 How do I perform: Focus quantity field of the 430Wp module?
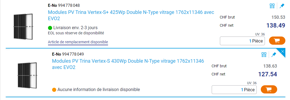(x=234, y=90)
